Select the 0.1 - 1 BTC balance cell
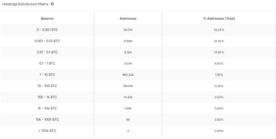The width and height of the screenshot is (276, 139). point(47,64)
